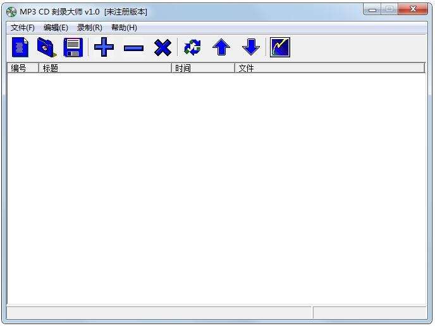Close the MP3 CD 刻录大师 window

pyautogui.click(x=413, y=9)
